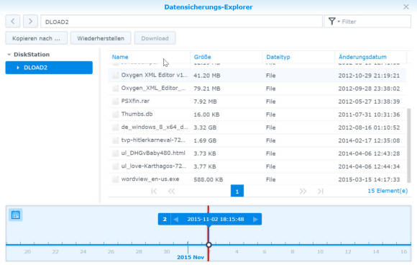Click file icon next to de_windows_8_x64
The height and width of the screenshot is (265, 417).
click(x=116, y=127)
